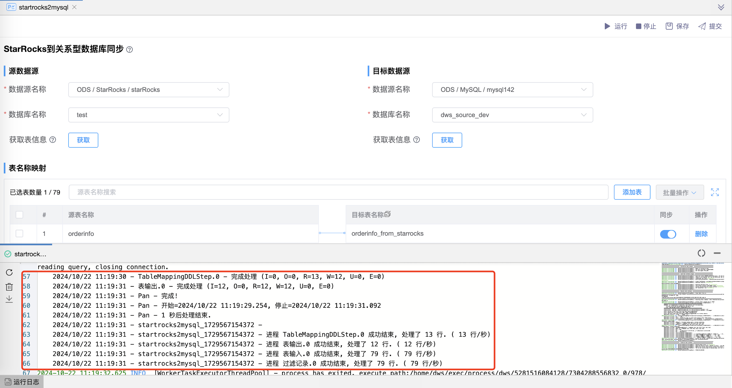Click the 添加表 add table button
The width and height of the screenshot is (732, 388).
(632, 192)
